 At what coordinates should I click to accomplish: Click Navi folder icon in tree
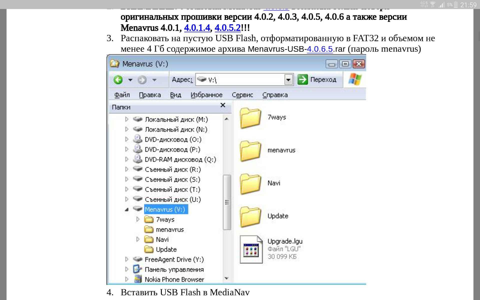click(x=149, y=239)
